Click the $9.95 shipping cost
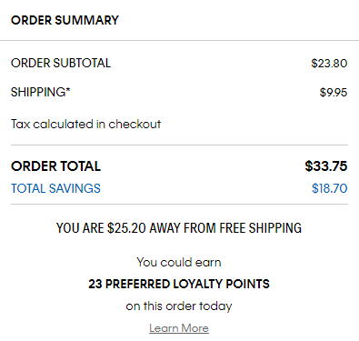This screenshot has width=359, height=341. (334, 93)
